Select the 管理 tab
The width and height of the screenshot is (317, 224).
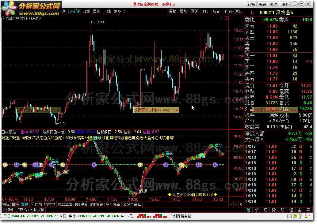coord(25,204)
